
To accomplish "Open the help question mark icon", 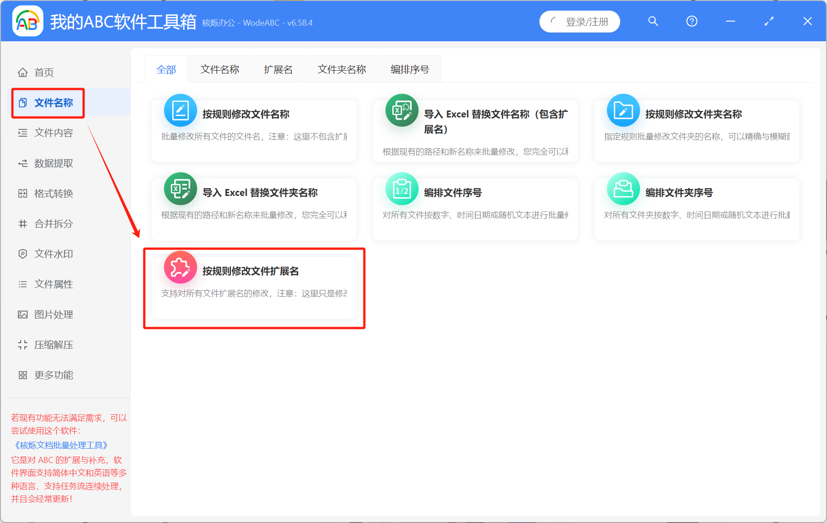I will (x=691, y=21).
